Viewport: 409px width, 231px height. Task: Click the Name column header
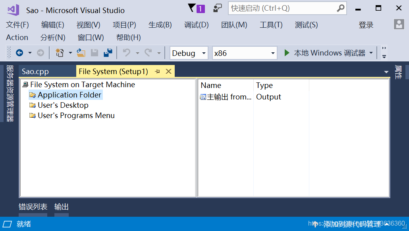tap(226, 85)
